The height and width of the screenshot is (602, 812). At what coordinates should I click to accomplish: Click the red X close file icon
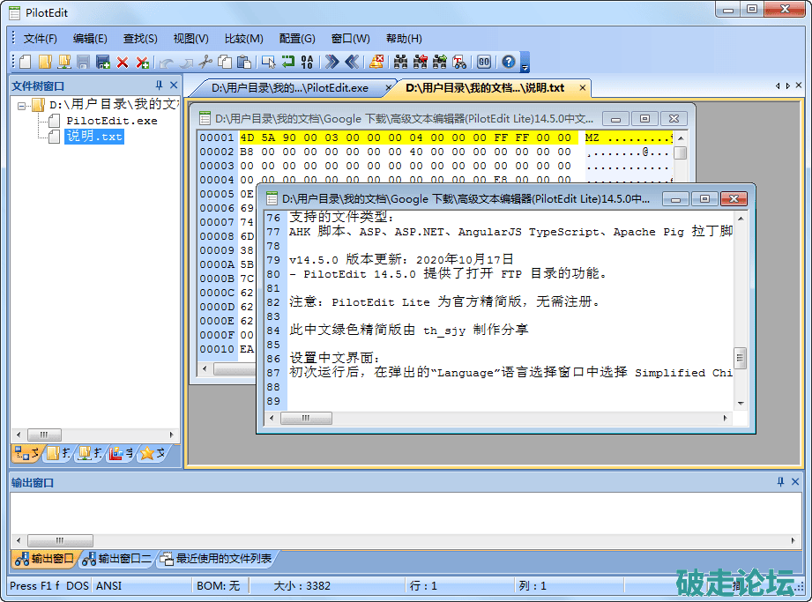pyautogui.click(x=123, y=62)
